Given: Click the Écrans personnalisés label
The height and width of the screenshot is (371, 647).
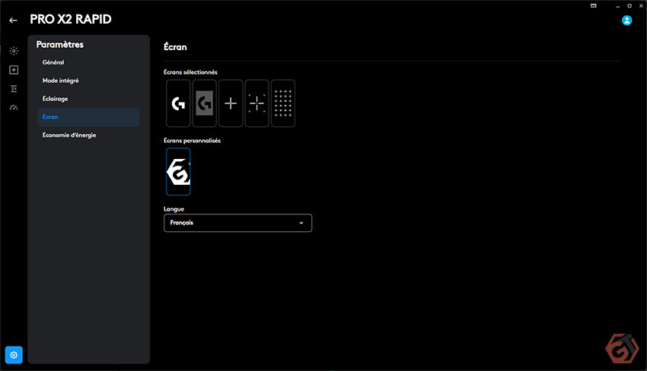Looking at the screenshot, I should [193, 141].
